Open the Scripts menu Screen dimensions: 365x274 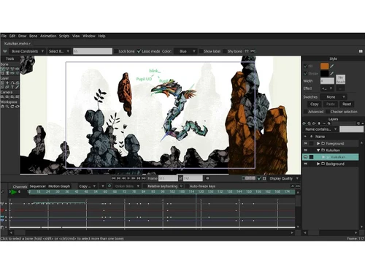click(64, 36)
